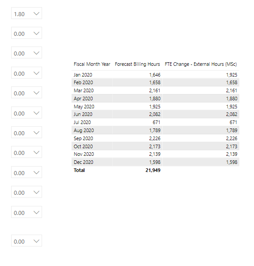Sort by the Fiscal Month Year column header
Screen dimensions: 254x266
click(92, 64)
